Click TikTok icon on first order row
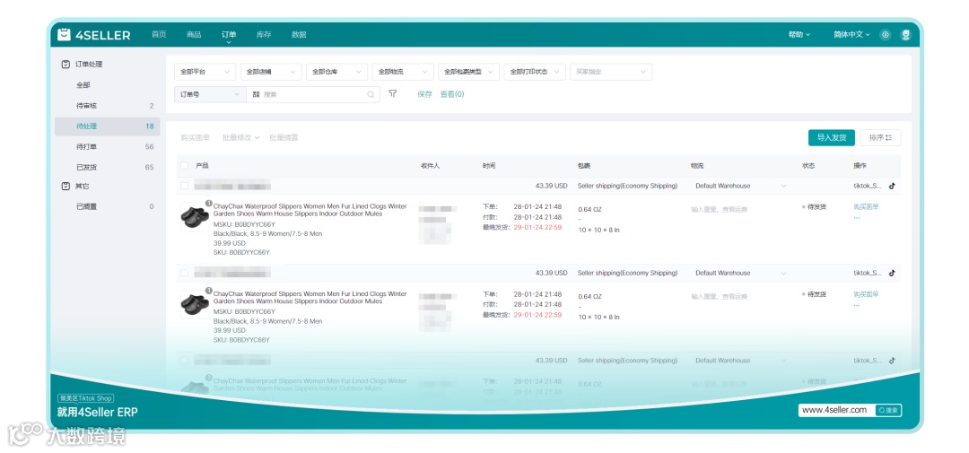The image size is (969, 453). pos(892,186)
